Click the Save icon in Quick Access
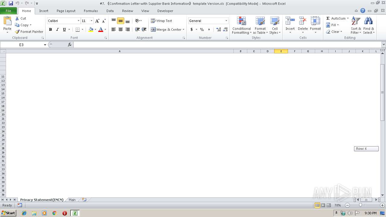Image resolution: width=386 pixels, height=217 pixels. tap(11, 3)
